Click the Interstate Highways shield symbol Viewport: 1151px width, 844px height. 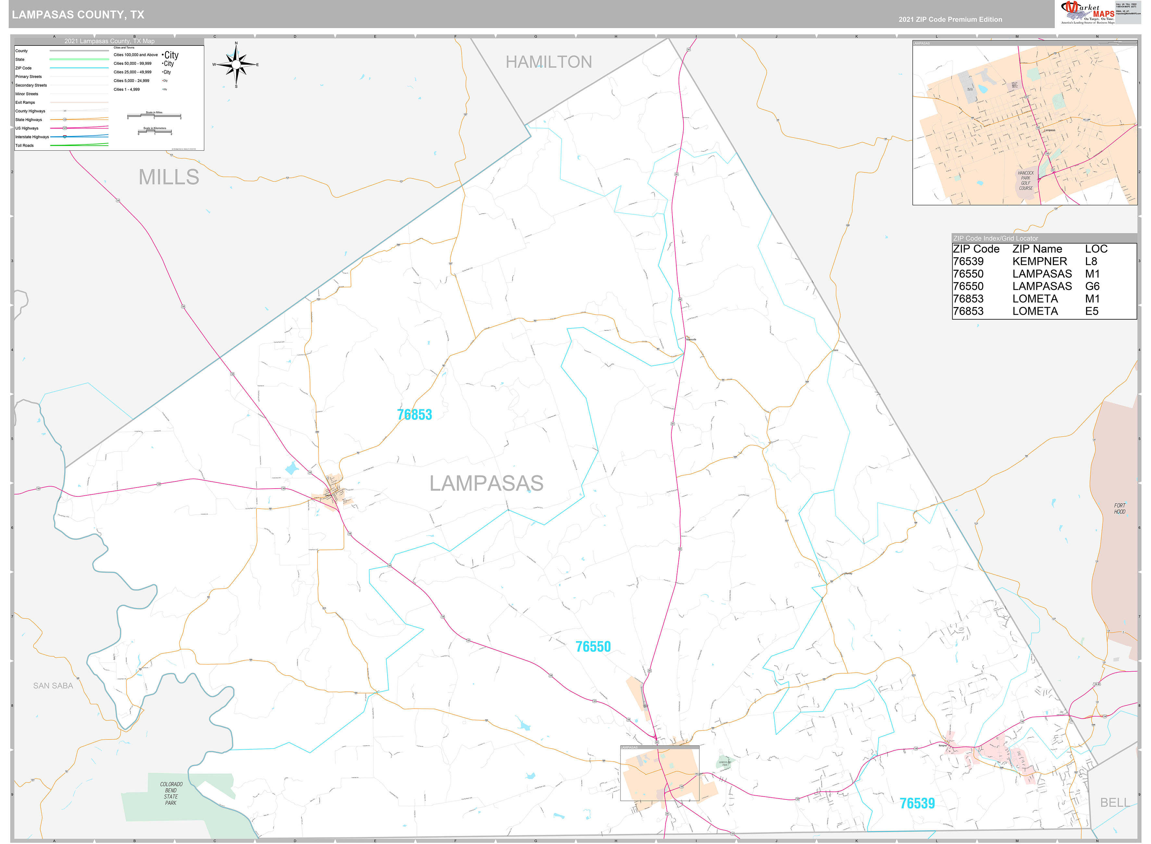click(65, 136)
